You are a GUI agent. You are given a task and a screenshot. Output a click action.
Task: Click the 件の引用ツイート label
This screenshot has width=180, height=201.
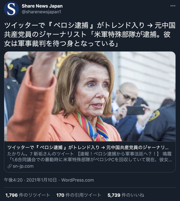click(x=83, y=195)
